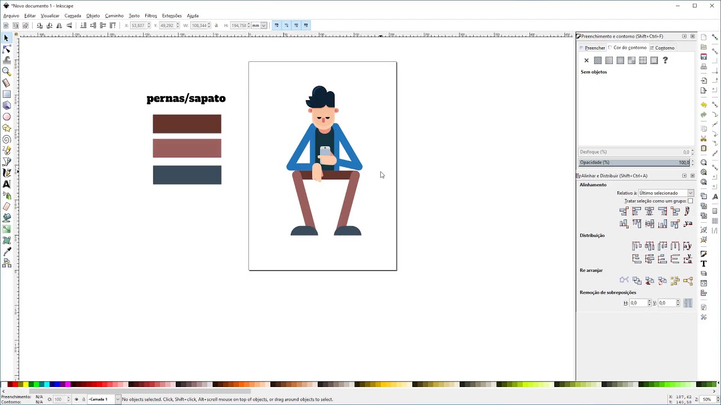This screenshot has height=405, width=721.
Task: Click the No paint X button
Action: (x=586, y=60)
